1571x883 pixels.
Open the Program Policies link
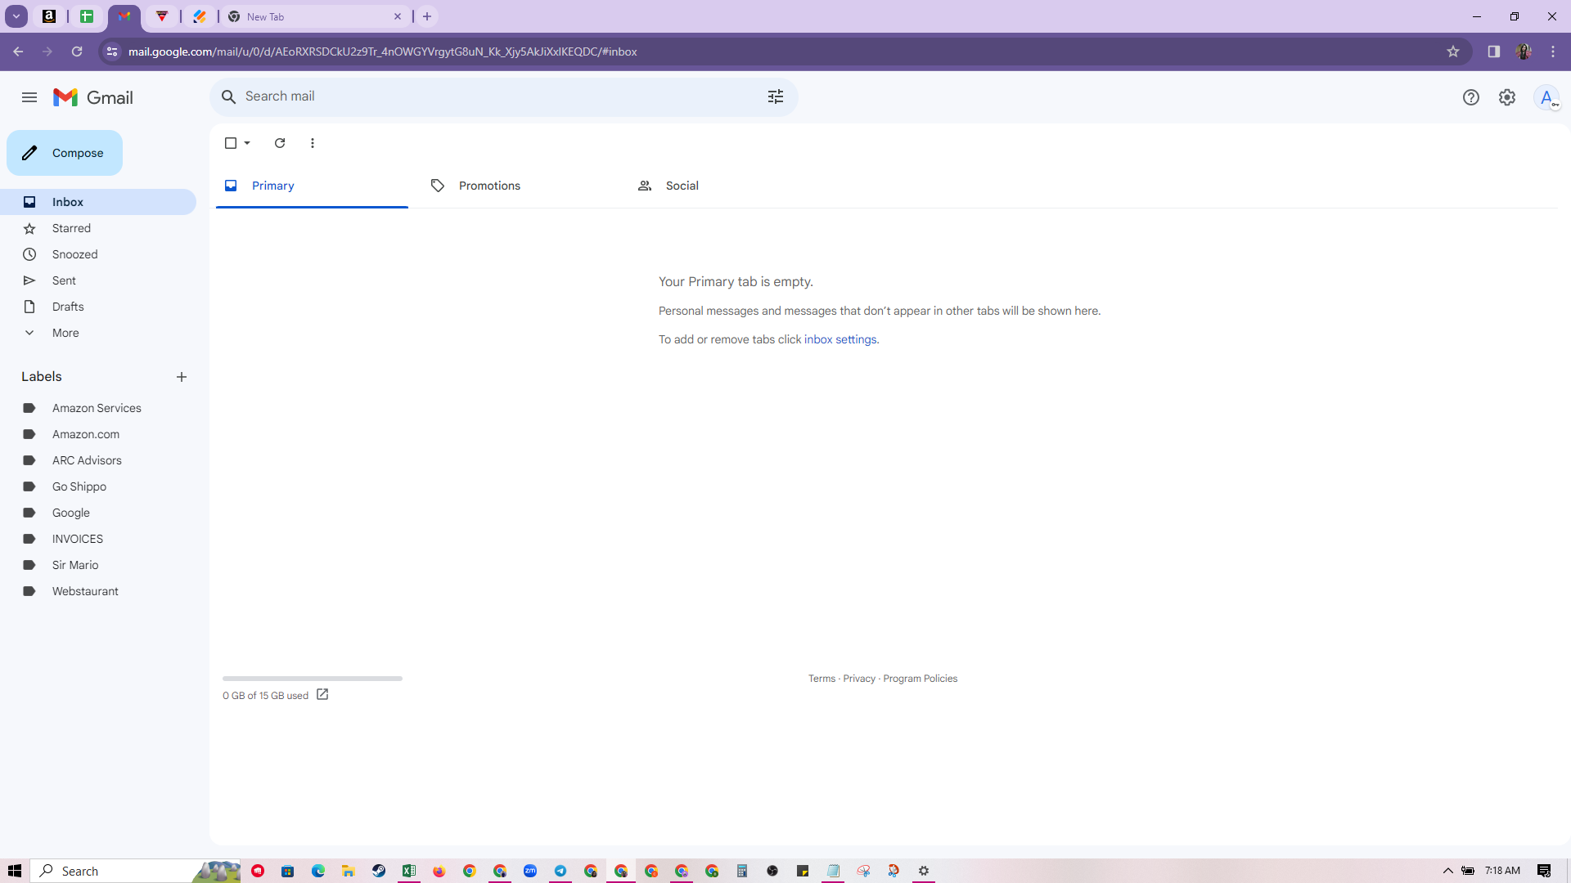pyautogui.click(x=920, y=679)
